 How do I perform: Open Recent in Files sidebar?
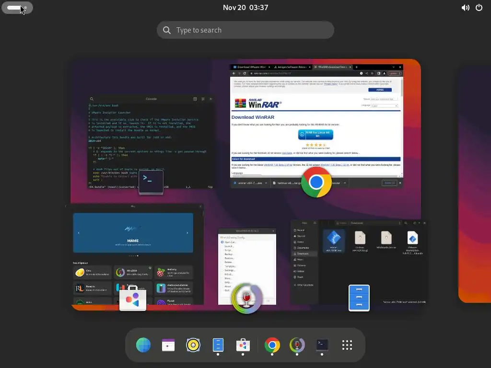[304, 230]
